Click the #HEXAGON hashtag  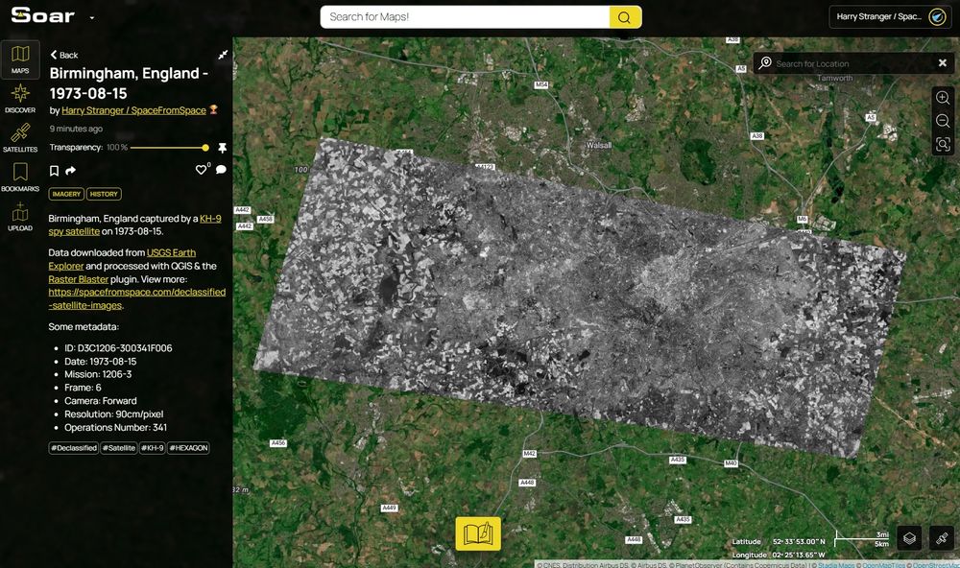coord(188,448)
